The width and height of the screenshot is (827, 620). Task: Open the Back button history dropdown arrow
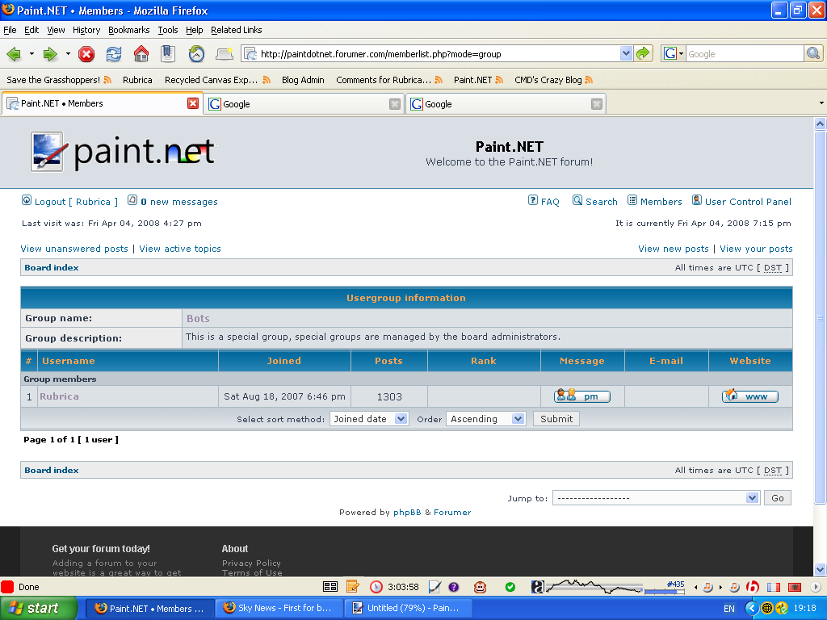(31, 54)
